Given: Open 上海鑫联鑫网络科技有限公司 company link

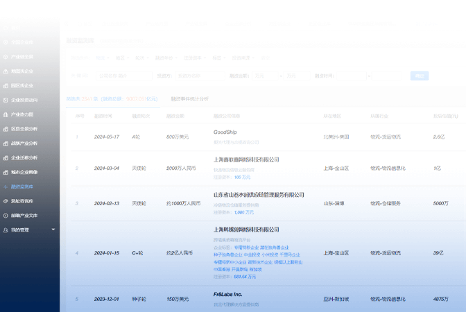Looking at the screenshot, I should pyautogui.click(x=245, y=159).
